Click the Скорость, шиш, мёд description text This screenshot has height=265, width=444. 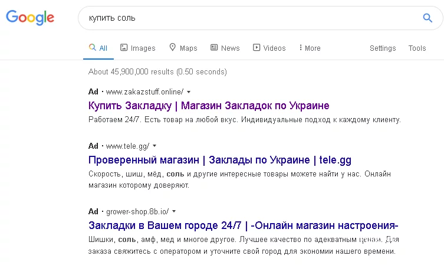[239, 179]
